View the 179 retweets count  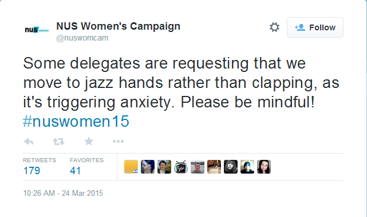(31, 171)
